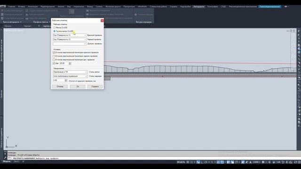Close the command line window
Screen dimensions: 301x169
(x=5, y=154)
